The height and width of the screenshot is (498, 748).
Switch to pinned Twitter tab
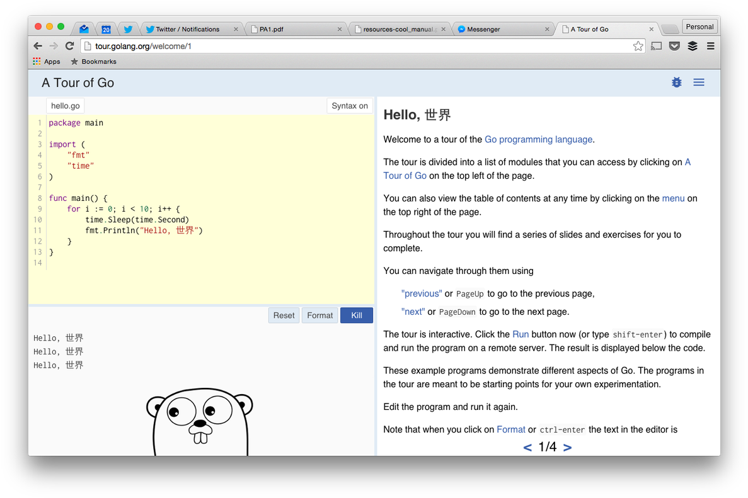coord(128,29)
